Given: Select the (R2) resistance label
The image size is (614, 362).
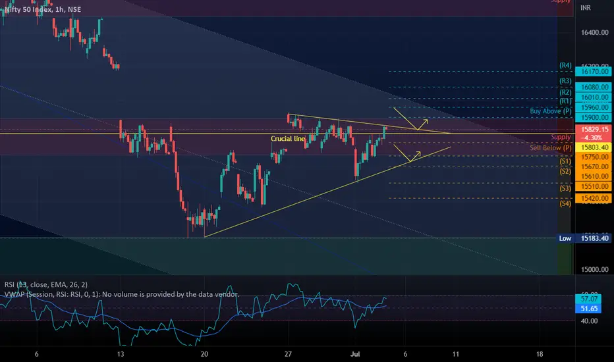Looking at the screenshot, I should click(x=565, y=92).
